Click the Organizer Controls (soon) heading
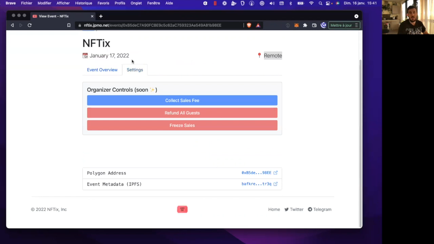Screen dimensions: 434x244 coord(122,90)
